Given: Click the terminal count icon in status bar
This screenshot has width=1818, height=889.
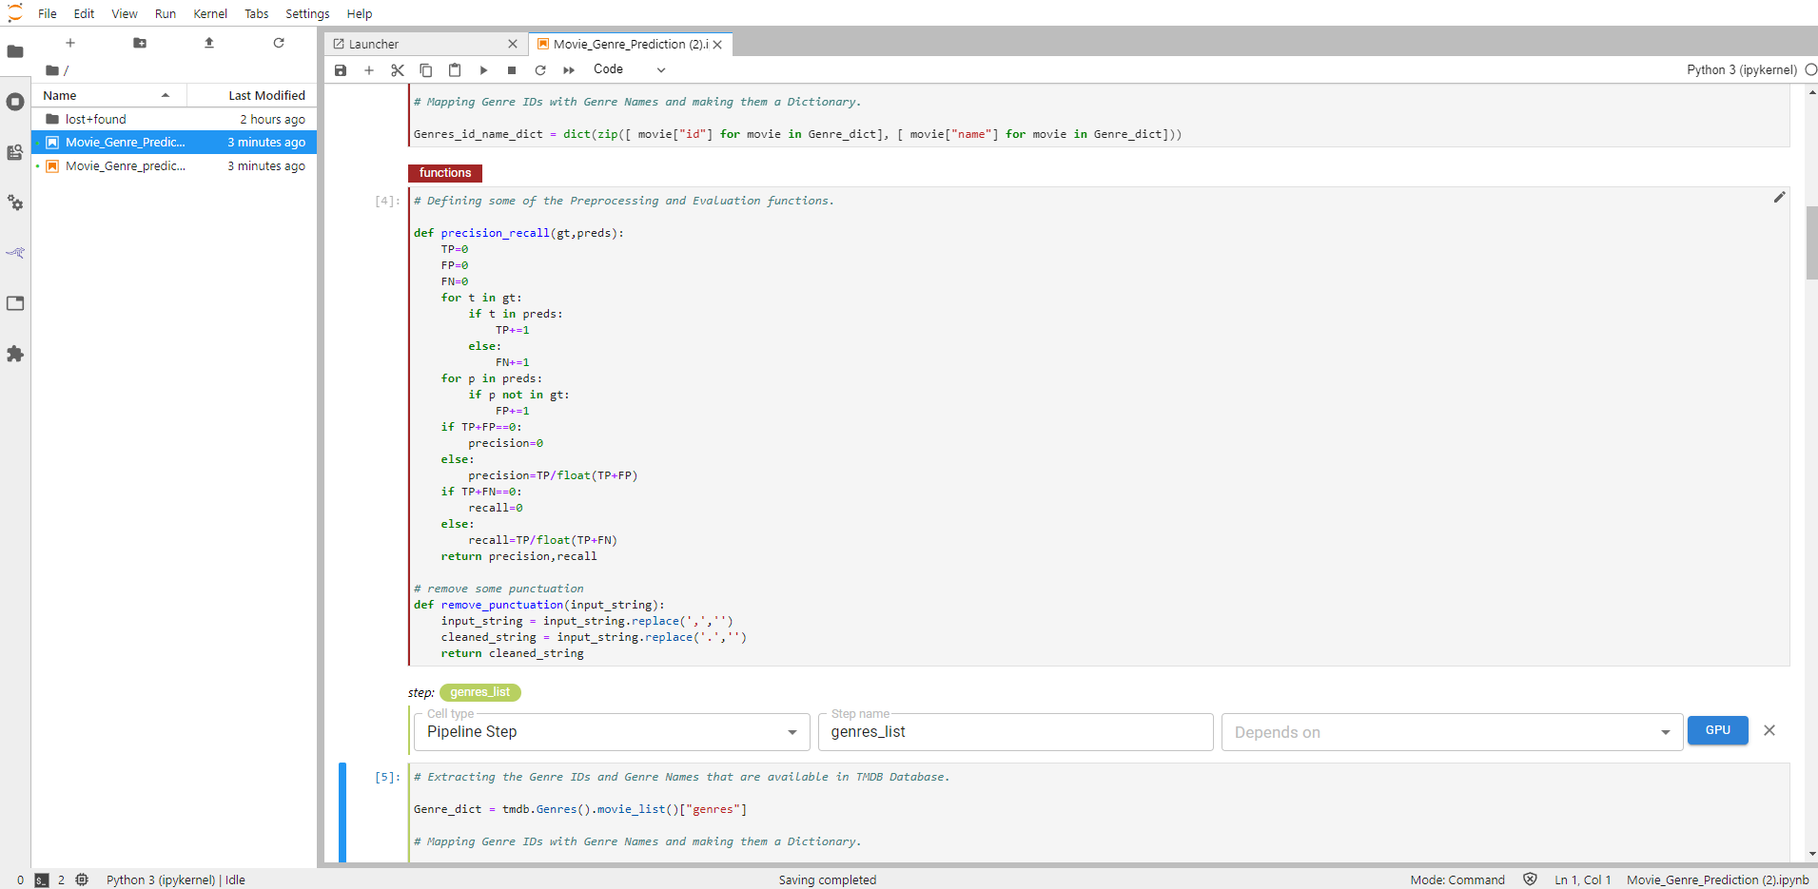Looking at the screenshot, I should coord(42,880).
